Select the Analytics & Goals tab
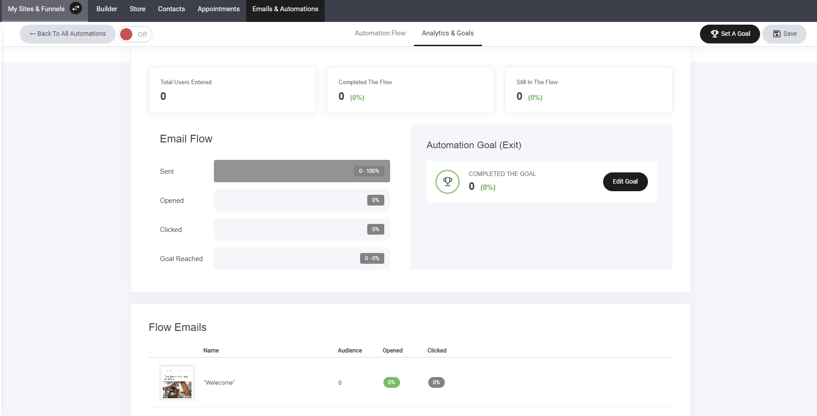Viewport: 817px width, 416px height. click(x=448, y=33)
